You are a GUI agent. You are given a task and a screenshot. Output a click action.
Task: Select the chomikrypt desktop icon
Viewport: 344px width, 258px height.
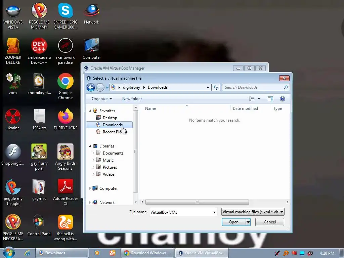[39, 84]
